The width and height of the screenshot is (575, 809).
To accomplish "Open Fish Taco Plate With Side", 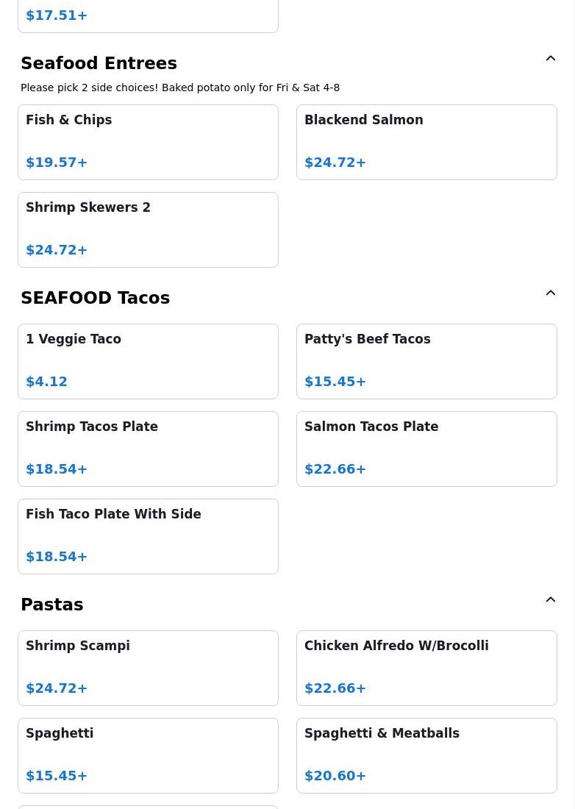I will point(148,535).
